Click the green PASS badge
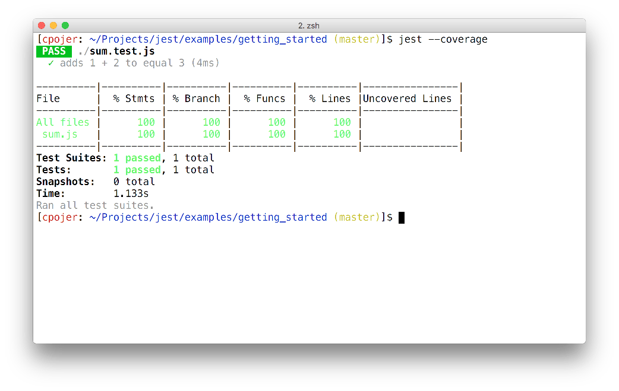This screenshot has width=619, height=391. click(x=53, y=51)
